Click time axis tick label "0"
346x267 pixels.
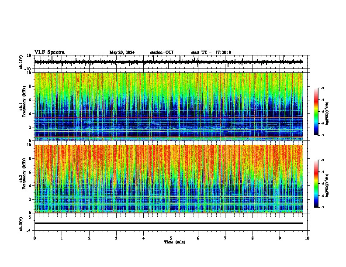pos(35,238)
